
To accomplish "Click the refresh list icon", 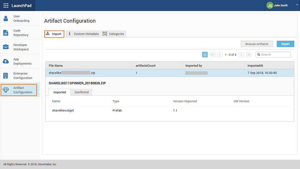I will pos(205,55).
